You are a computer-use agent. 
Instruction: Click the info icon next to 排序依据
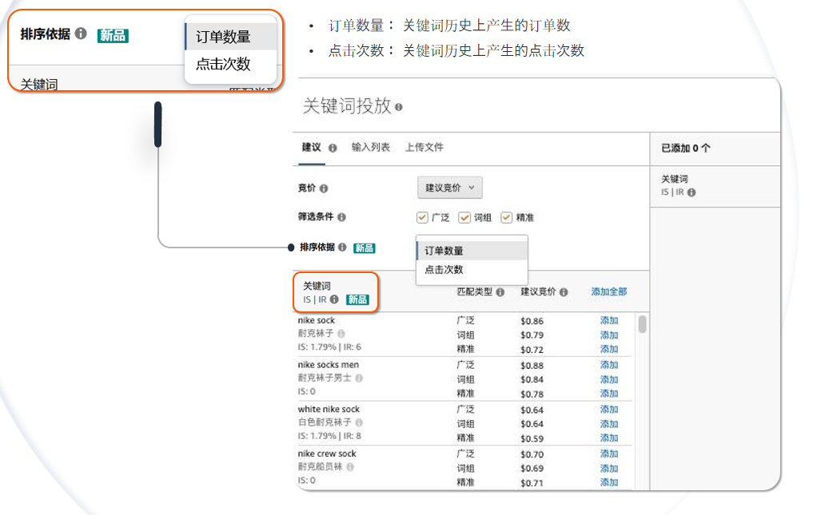click(x=341, y=248)
